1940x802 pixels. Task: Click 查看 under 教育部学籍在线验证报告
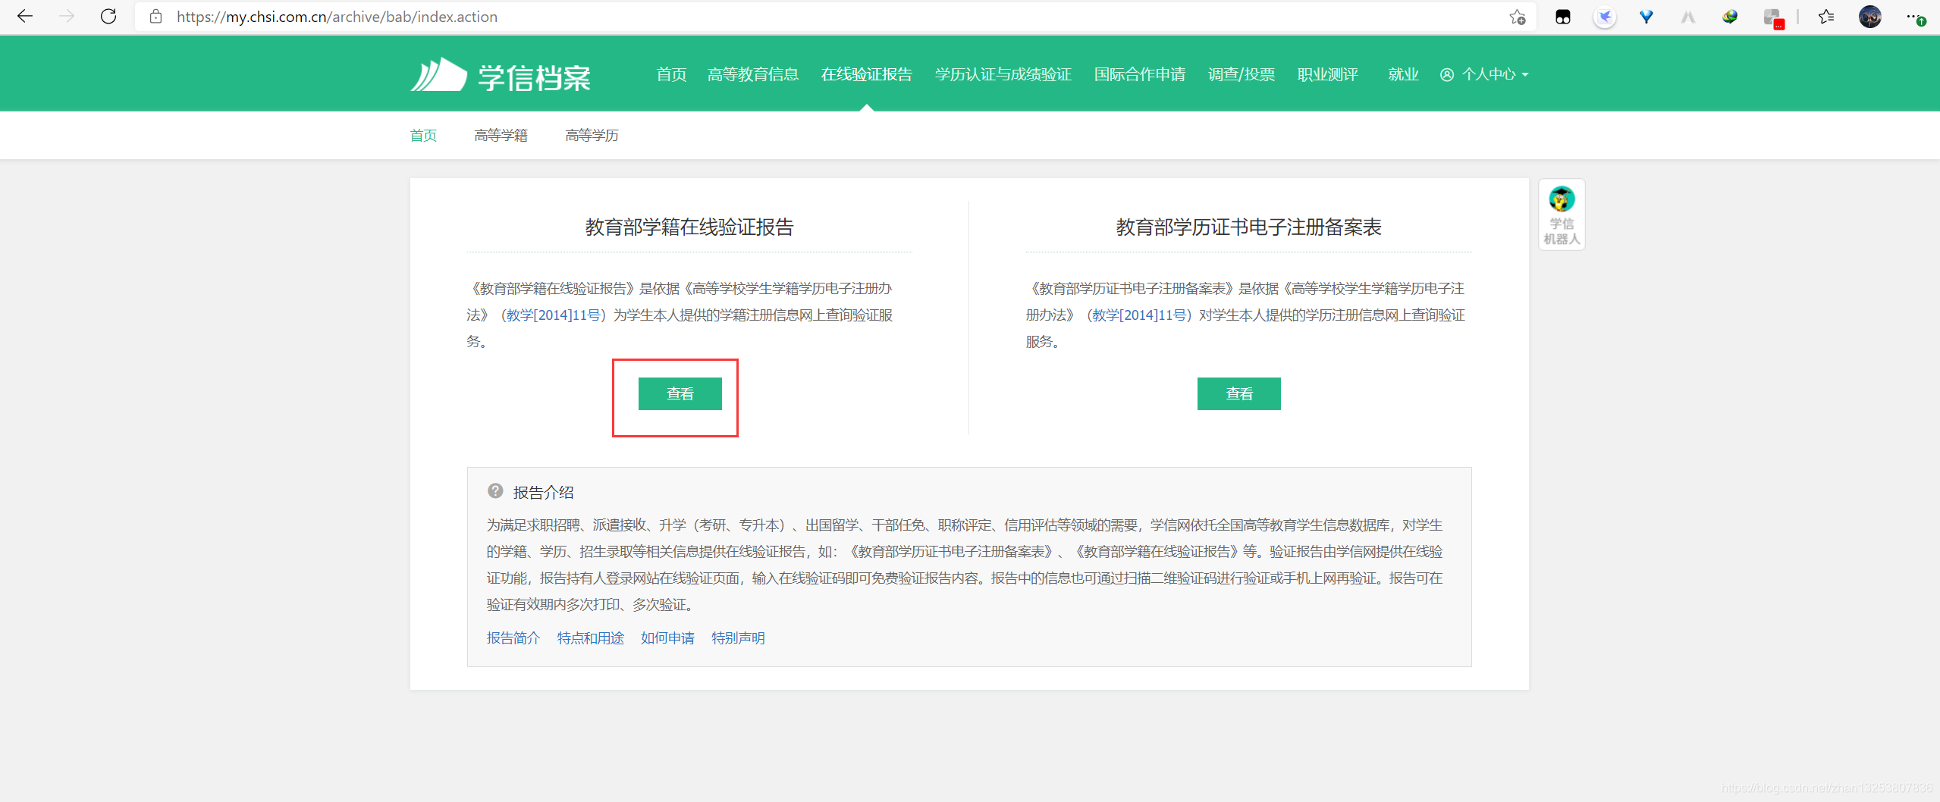[680, 393]
